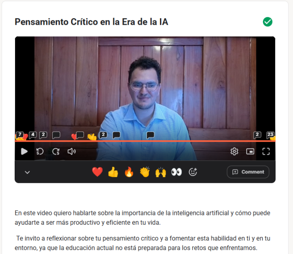This screenshot has width=293, height=254.
Task: Open the timeline marker with 23 comments
Action: coord(270,135)
